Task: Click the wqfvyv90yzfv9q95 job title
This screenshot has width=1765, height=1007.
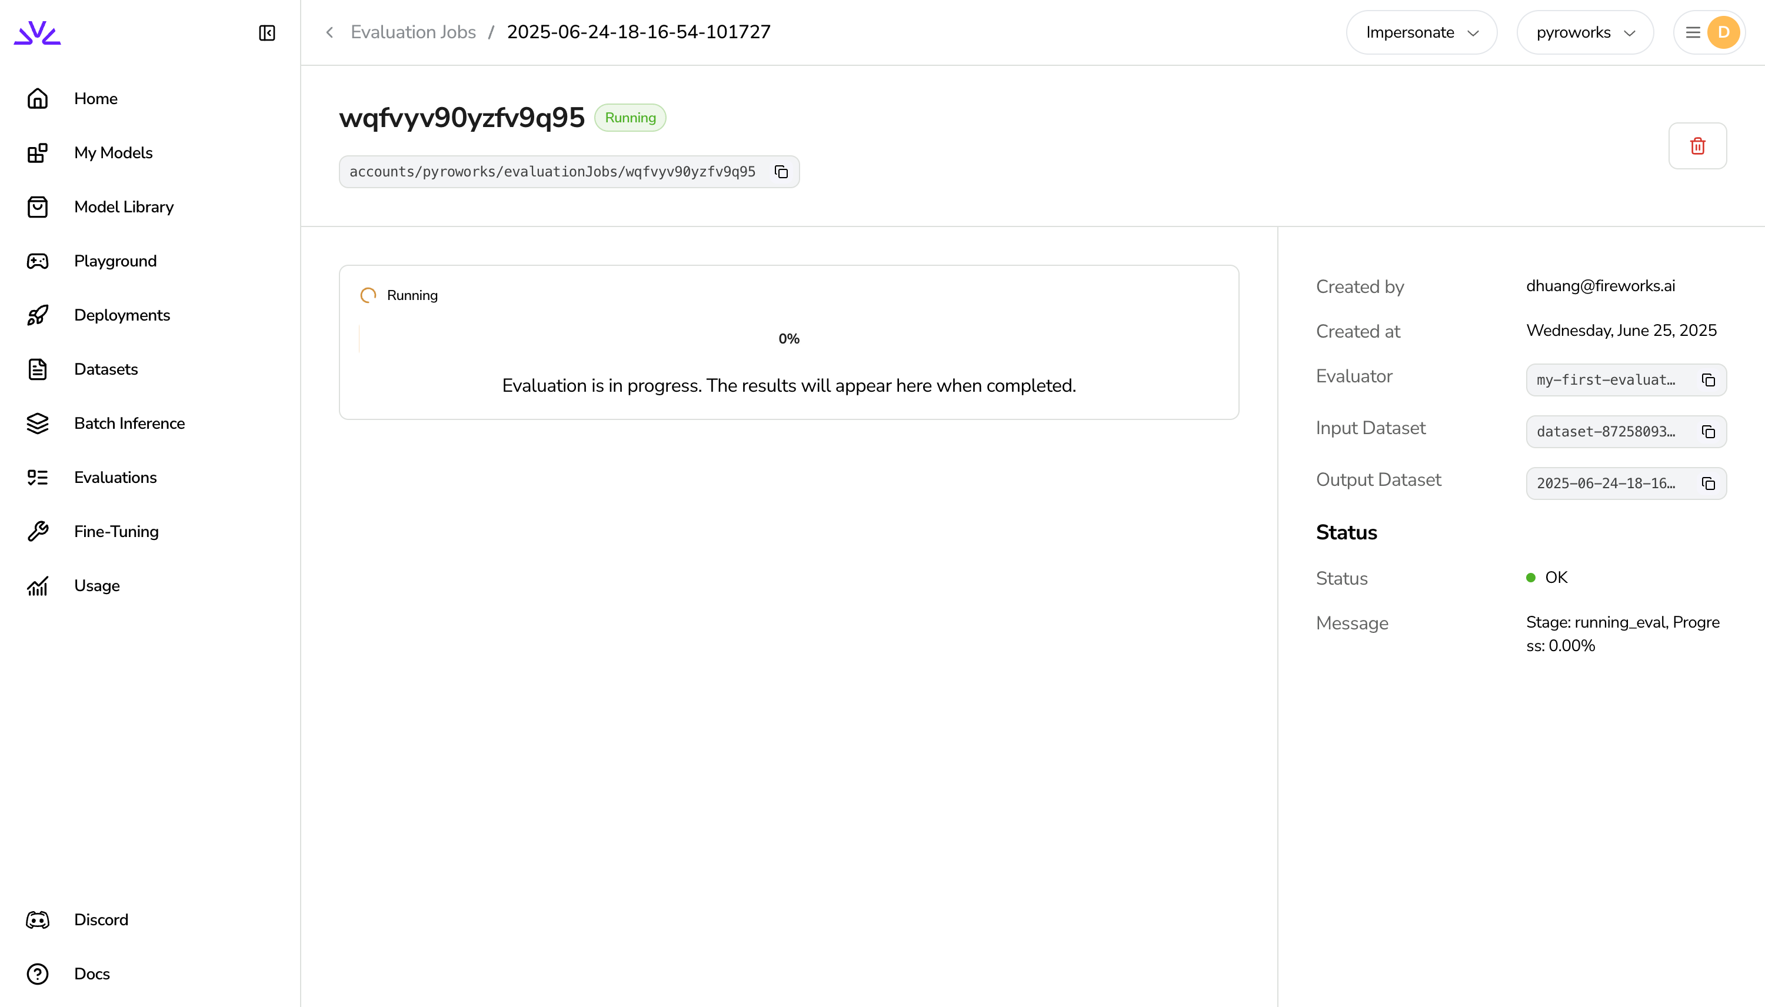Action: click(x=461, y=118)
